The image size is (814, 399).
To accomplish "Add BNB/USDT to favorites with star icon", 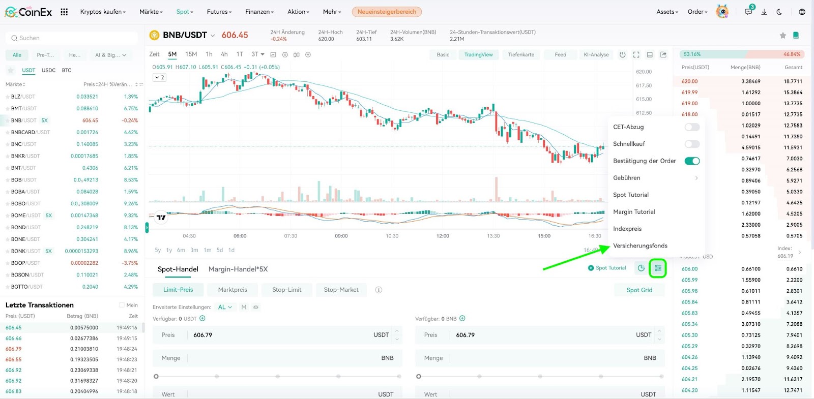I will 783,35.
